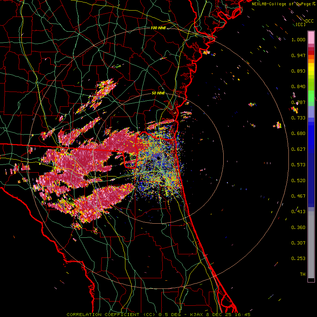Viewport: 317px width, 317px height.
Task: Click the CORRELATION COEFFICIENT (CC) caption text
Action: tap(111, 315)
